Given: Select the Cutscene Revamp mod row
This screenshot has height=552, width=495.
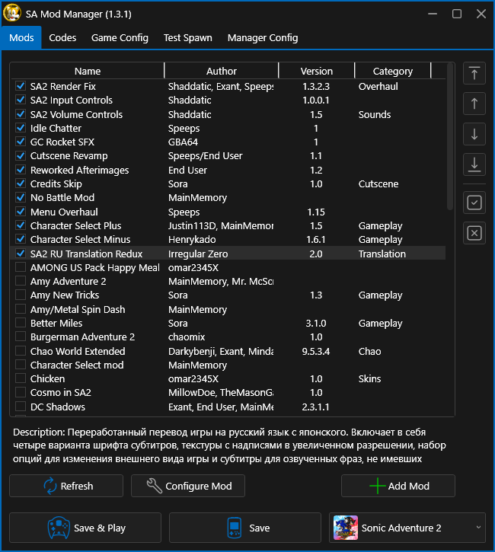Looking at the screenshot, I should pos(228,155).
